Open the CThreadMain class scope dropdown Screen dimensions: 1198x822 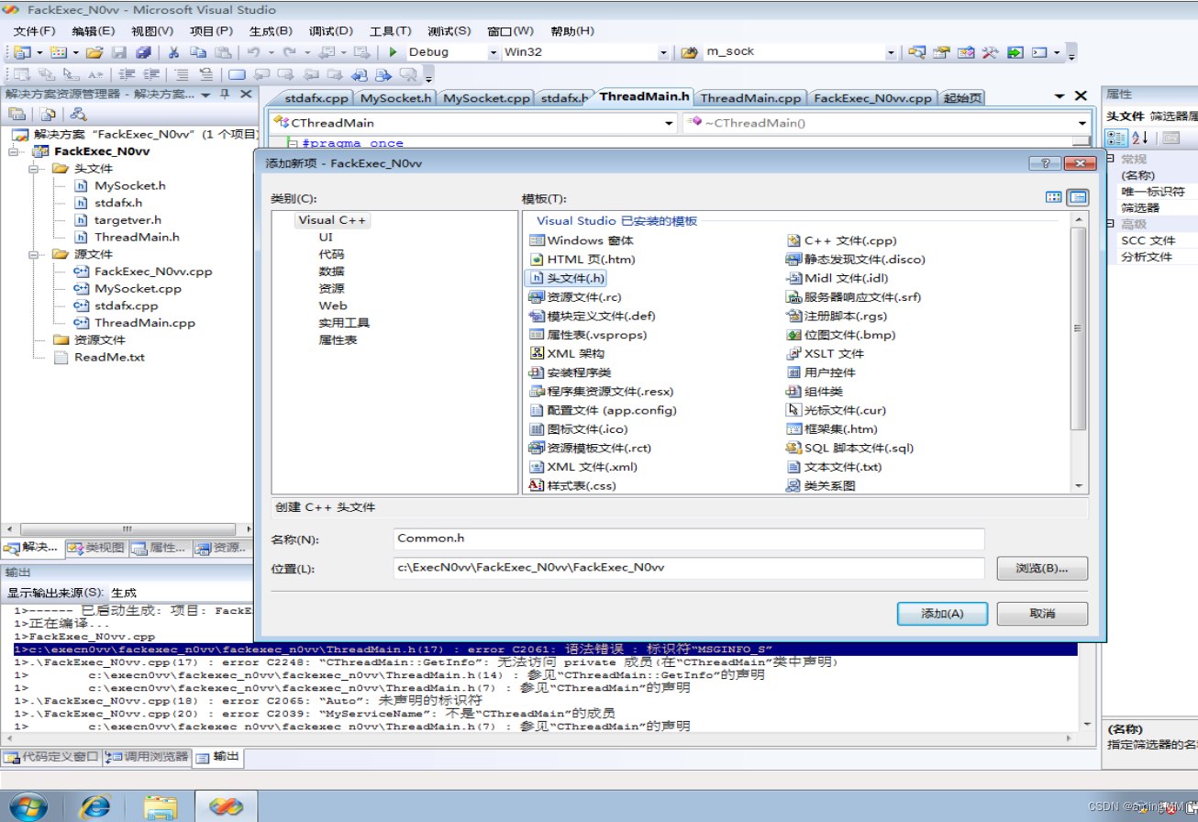pyautogui.click(x=669, y=123)
